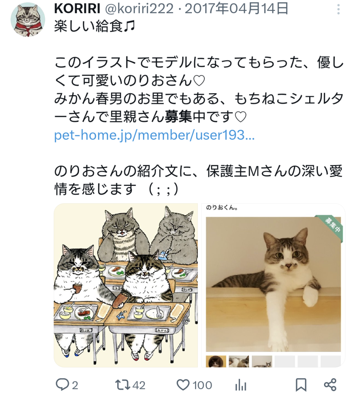356x399 pixels.
Task: Open the three-dot more options menu
Action: tap(338, 9)
